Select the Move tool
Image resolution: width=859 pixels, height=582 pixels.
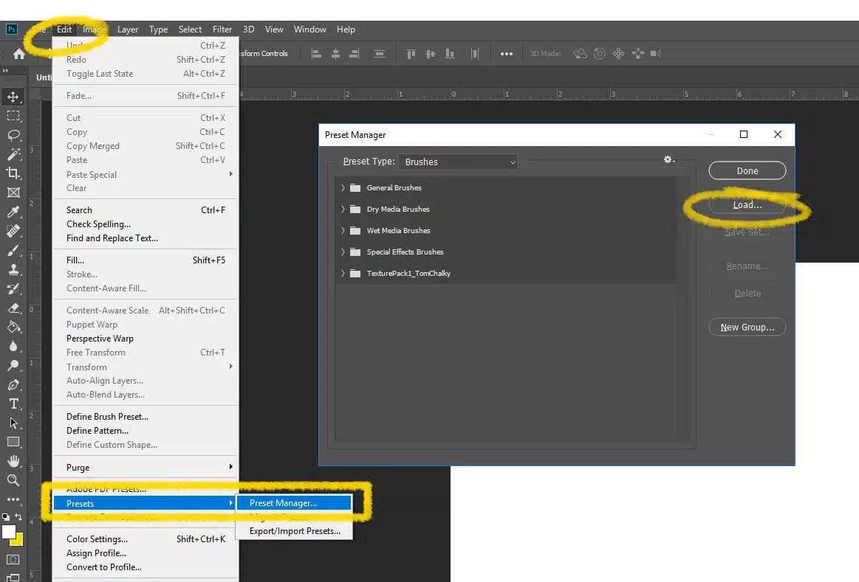coord(13,97)
